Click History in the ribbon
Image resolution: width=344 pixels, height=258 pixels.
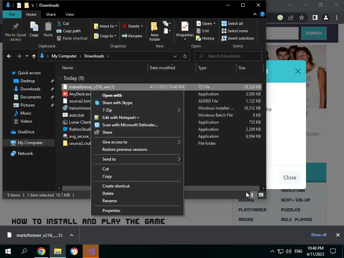click(x=205, y=38)
